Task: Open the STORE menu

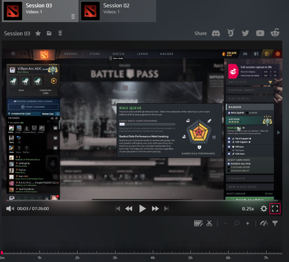Action: pos(94,54)
